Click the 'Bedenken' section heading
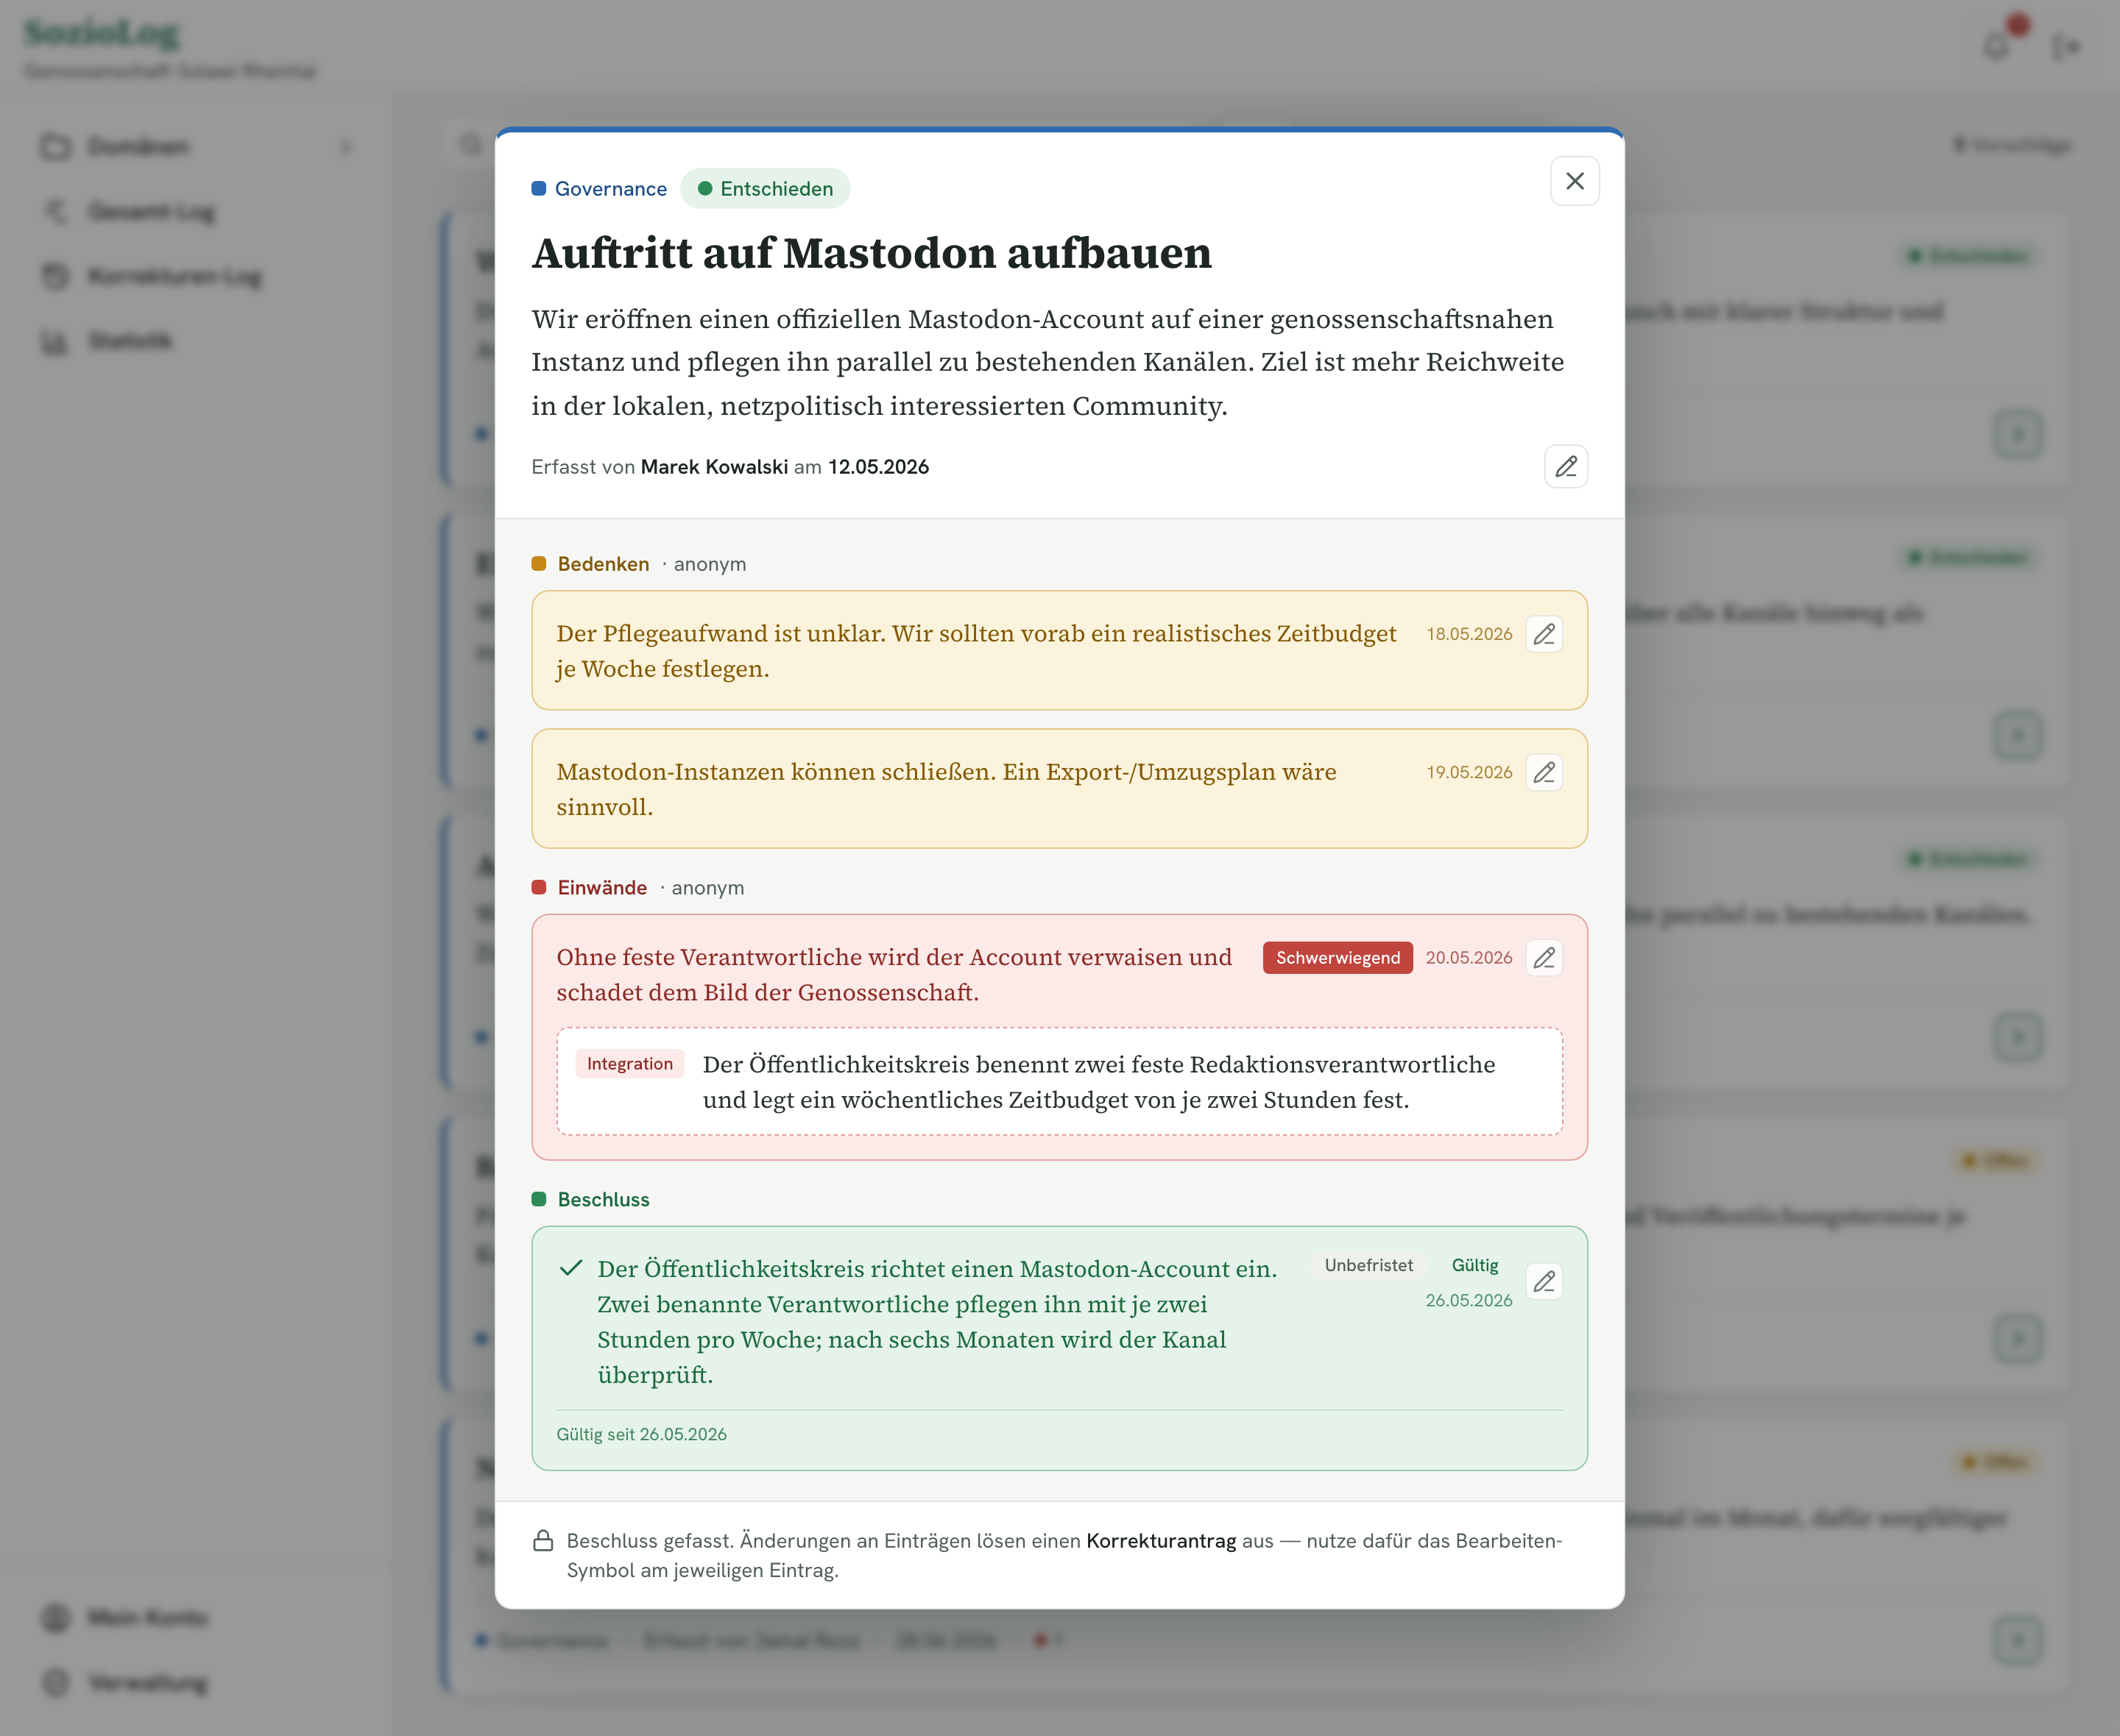Screen dimensions: 2120x1736 coord(604,564)
